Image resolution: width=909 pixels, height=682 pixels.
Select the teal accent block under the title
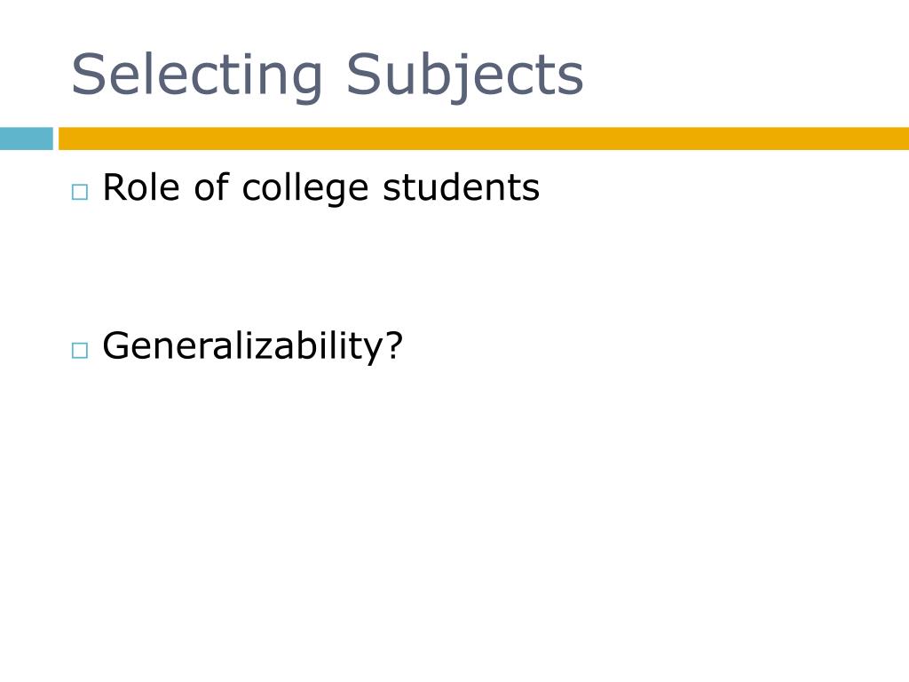click(x=26, y=139)
